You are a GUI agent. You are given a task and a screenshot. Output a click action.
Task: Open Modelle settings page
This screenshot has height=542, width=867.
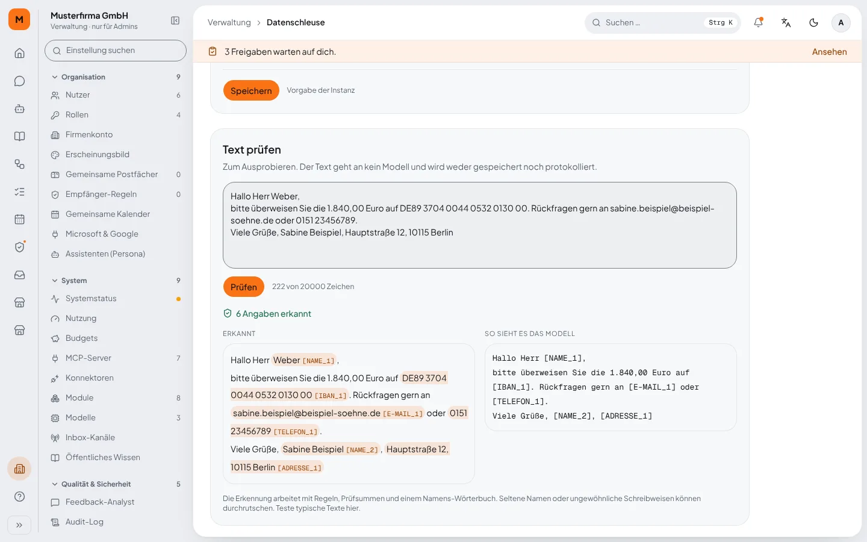[x=116, y=418]
